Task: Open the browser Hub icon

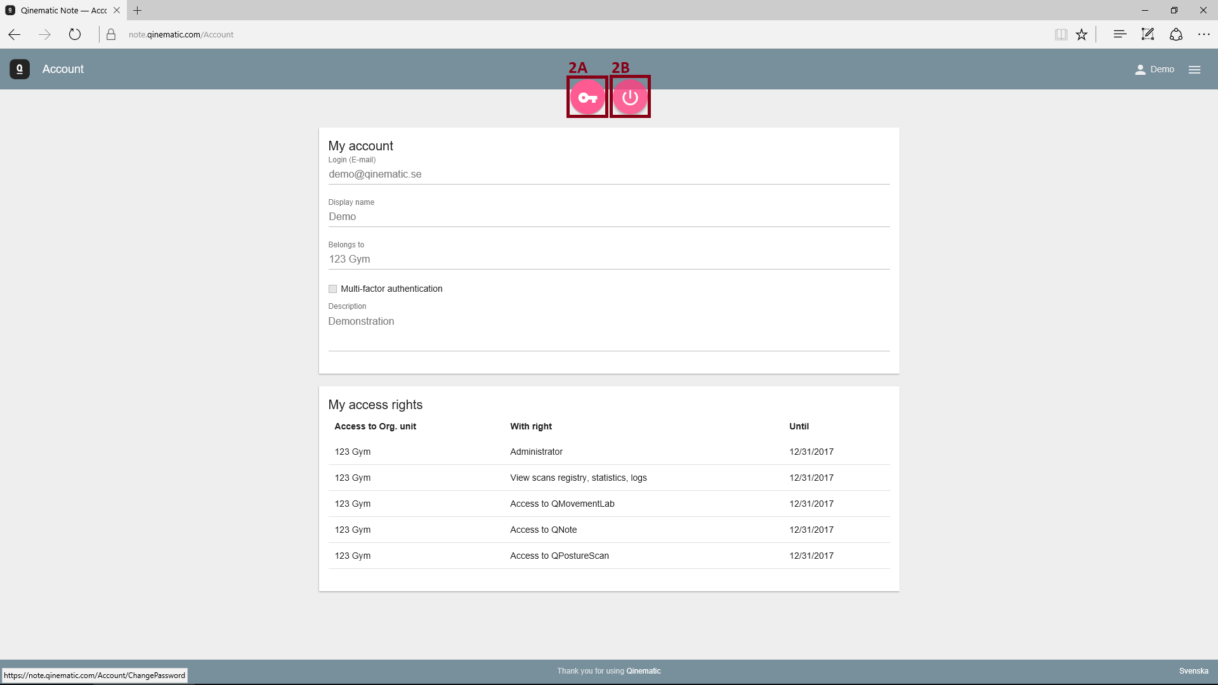Action: click(x=1120, y=34)
